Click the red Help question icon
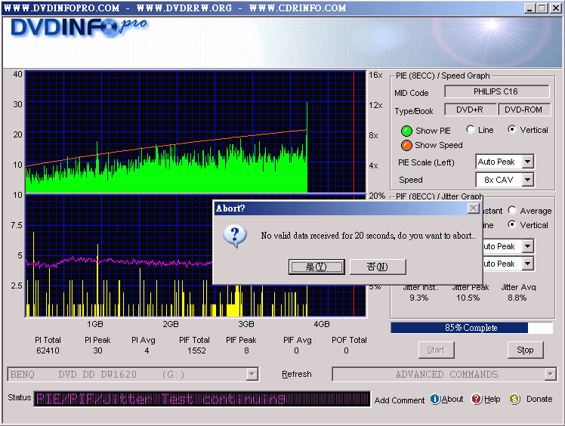The width and height of the screenshot is (565, 426). tap(477, 399)
